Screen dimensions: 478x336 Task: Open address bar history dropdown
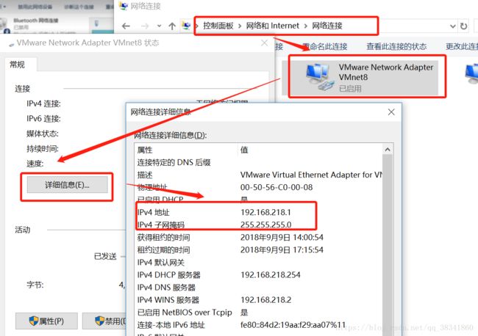pos(453,26)
